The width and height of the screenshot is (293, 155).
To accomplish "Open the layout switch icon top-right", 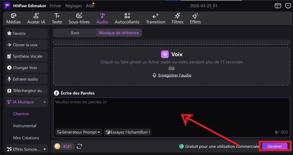I will tap(278, 6).
